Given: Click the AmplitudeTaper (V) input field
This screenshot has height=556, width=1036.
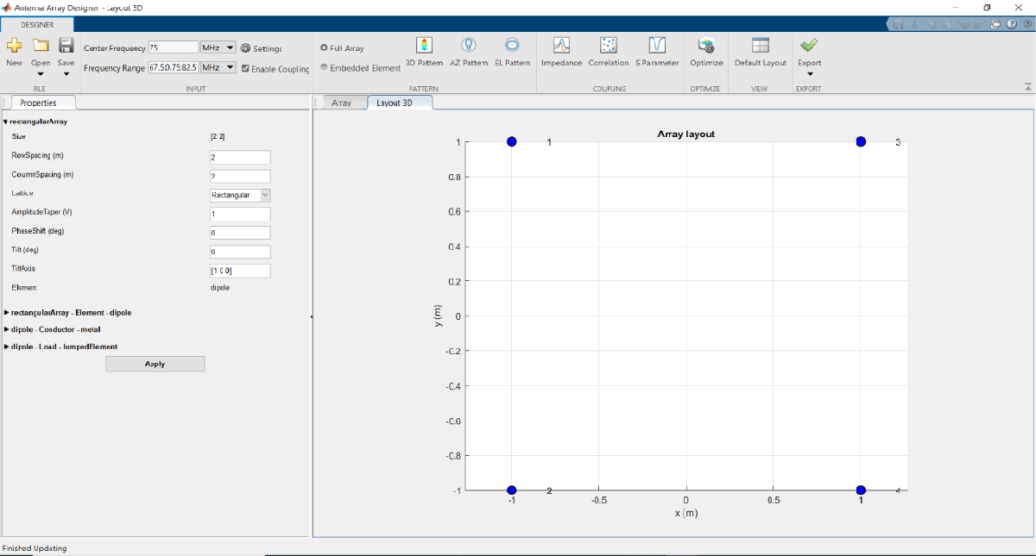Looking at the screenshot, I should point(240,214).
